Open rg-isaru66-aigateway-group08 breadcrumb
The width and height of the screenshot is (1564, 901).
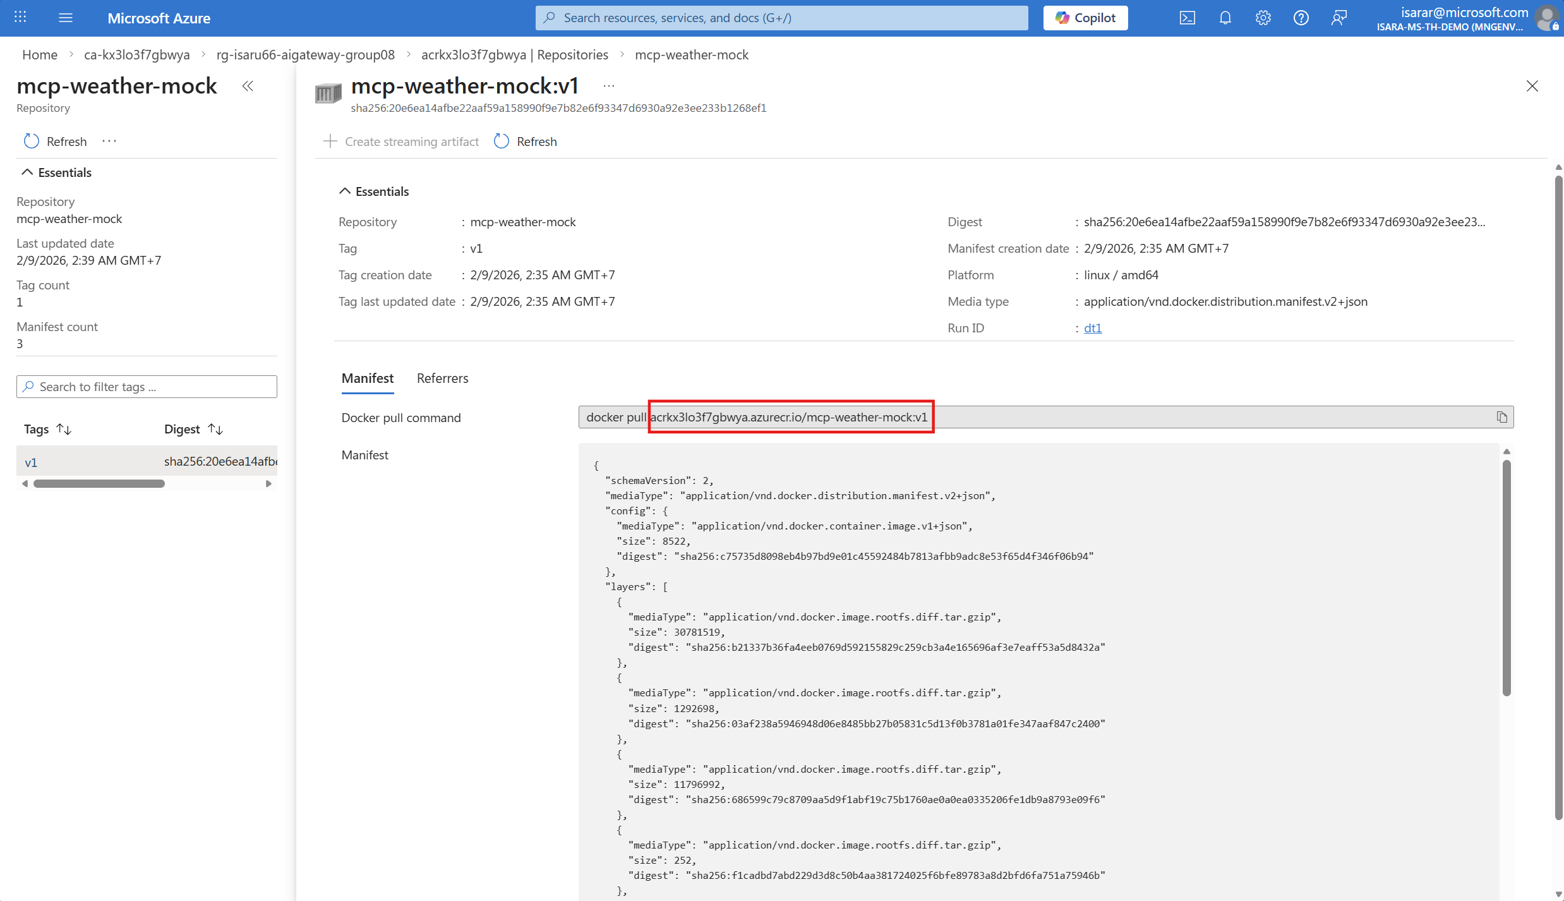coord(305,55)
